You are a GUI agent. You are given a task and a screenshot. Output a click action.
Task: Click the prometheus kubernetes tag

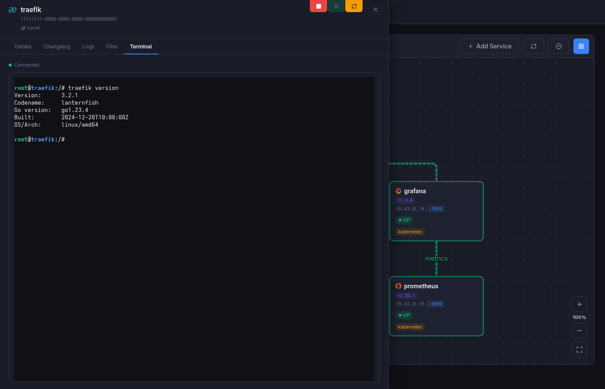(410, 327)
